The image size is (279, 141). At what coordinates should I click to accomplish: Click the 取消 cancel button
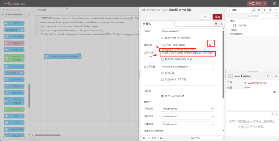(205, 17)
